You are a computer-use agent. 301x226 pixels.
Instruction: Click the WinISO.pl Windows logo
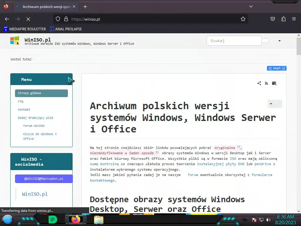coord(15,41)
